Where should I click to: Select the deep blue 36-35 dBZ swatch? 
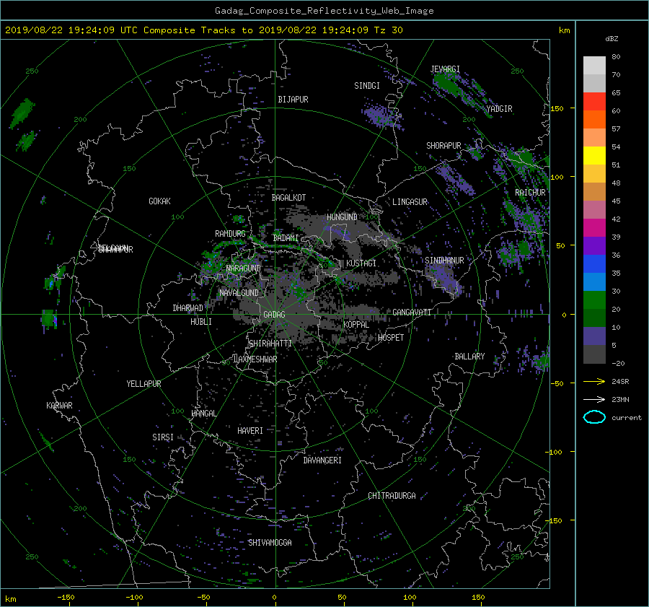tap(594, 263)
